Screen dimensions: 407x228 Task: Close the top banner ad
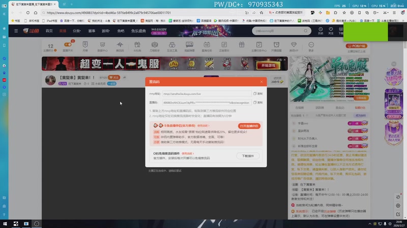(285, 60)
